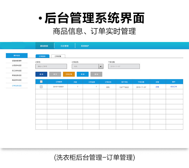Click the 修改订单 link
The image size is (189, 168).
pyautogui.click(x=174, y=87)
